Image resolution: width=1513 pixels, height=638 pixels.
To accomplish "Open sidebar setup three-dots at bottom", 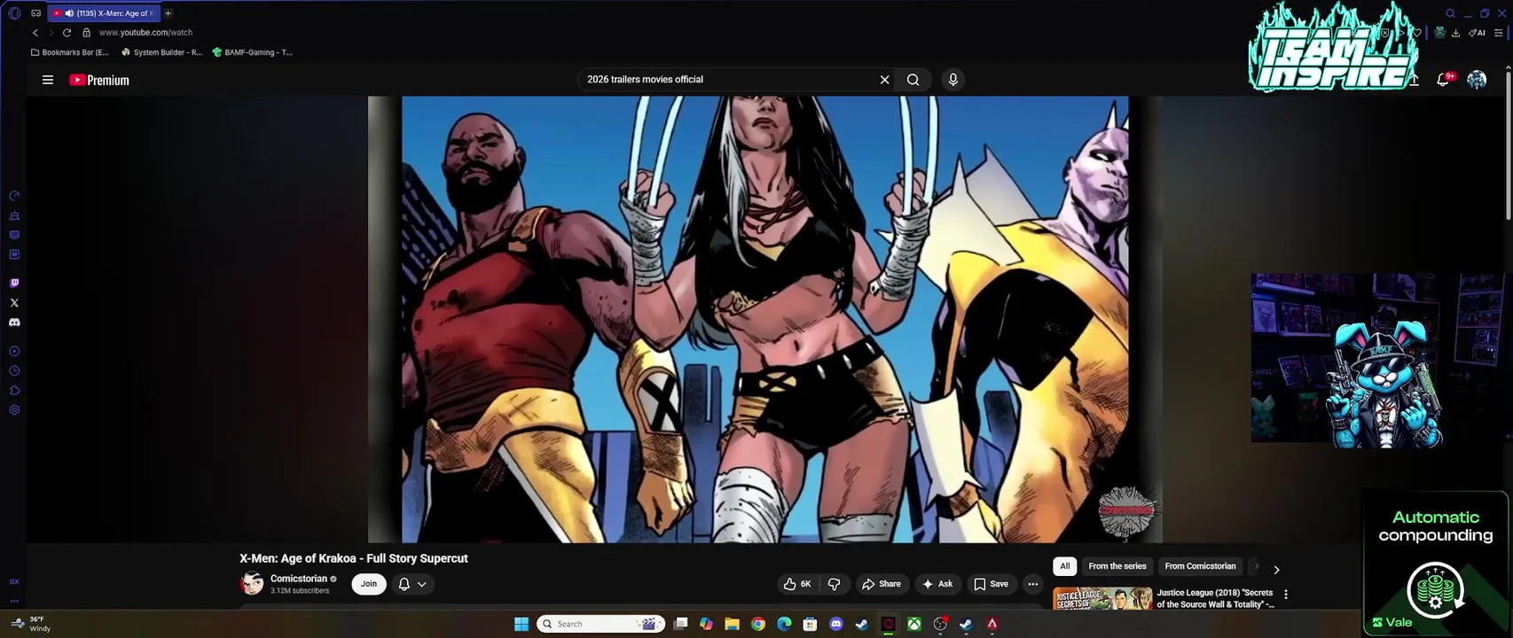I will tap(14, 601).
